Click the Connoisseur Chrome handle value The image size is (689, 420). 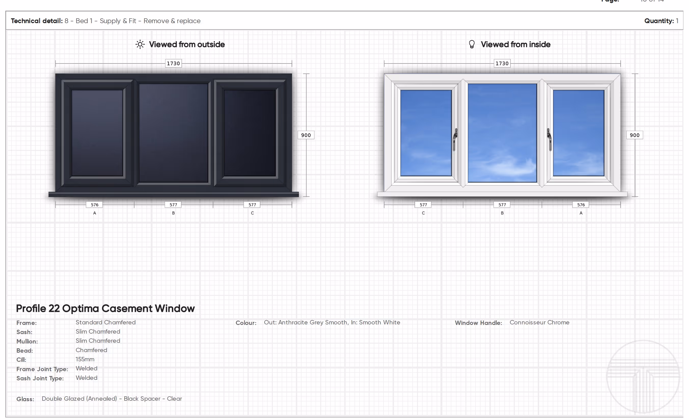pyautogui.click(x=539, y=323)
